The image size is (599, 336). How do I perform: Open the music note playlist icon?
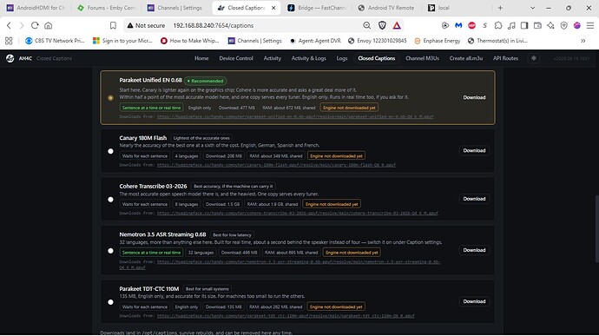point(511,25)
